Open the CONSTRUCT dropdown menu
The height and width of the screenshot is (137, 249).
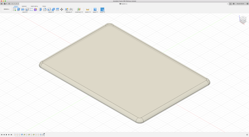[79, 12]
